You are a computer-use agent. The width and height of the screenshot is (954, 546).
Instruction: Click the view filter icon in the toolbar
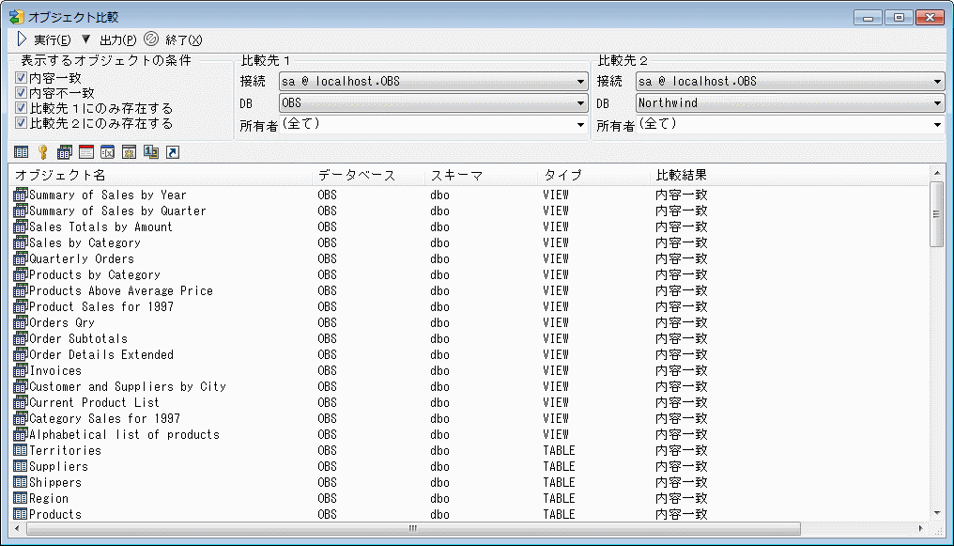coord(64,152)
